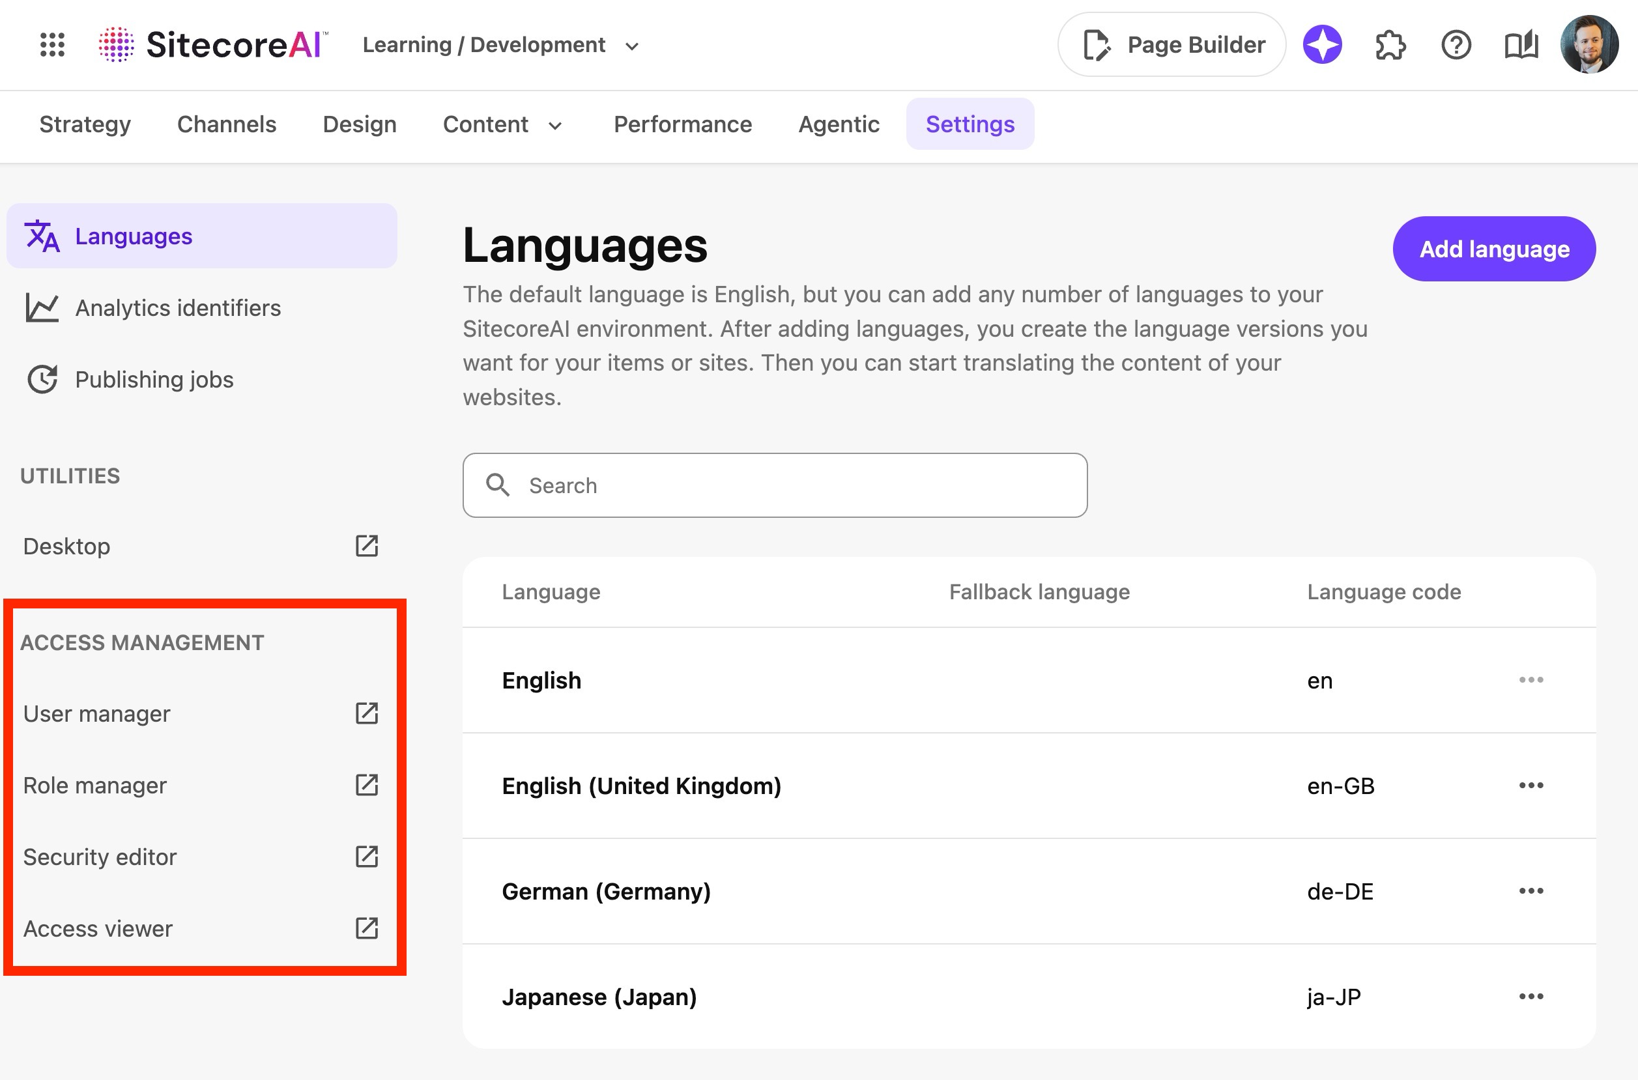Open the puzzle-piece extensions icon

pyautogui.click(x=1390, y=45)
